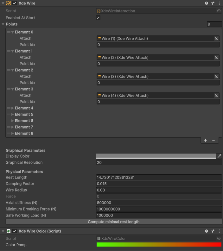The image size is (223, 251).
Task: Edit the Axial stiffness (N) field
Action: [159, 203]
